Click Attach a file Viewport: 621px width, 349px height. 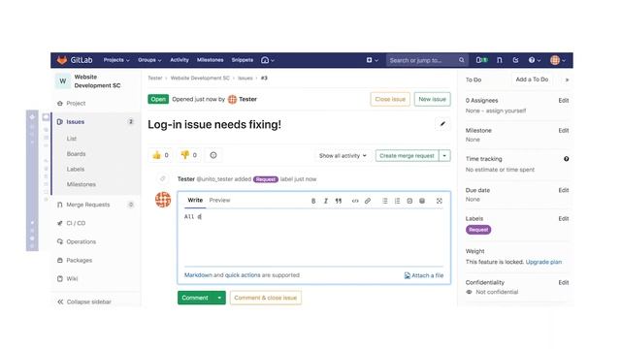point(424,275)
